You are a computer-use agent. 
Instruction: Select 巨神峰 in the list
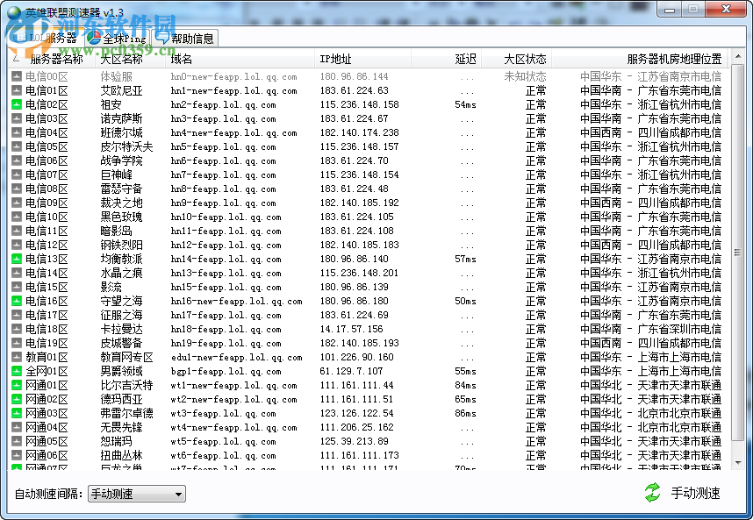116,175
